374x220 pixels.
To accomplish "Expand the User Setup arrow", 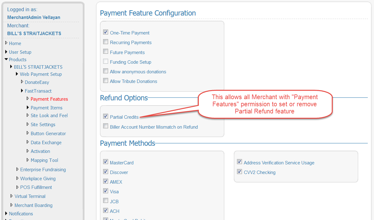I will pos(6,52).
